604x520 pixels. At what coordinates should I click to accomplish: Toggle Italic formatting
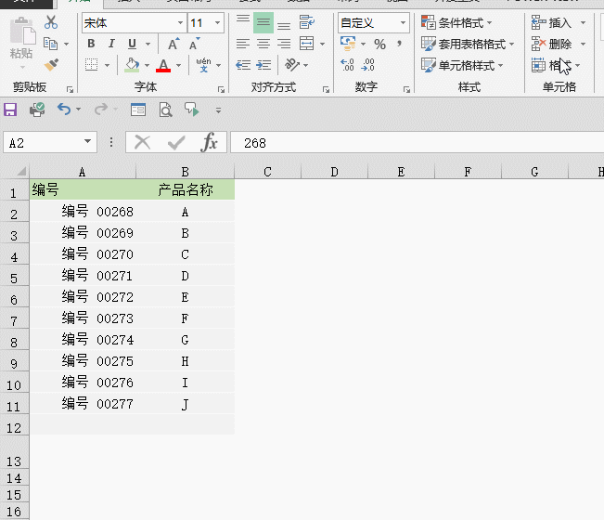pyautogui.click(x=111, y=44)
